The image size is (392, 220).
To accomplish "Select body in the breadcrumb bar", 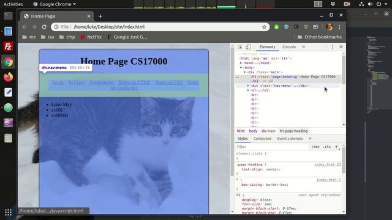I will tap(253, 131).
